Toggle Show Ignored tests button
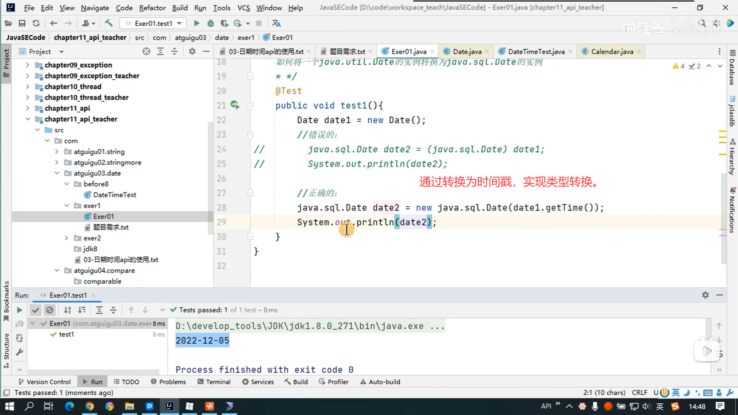The height and width of the screenshot is (415, 738). point(50,310)
